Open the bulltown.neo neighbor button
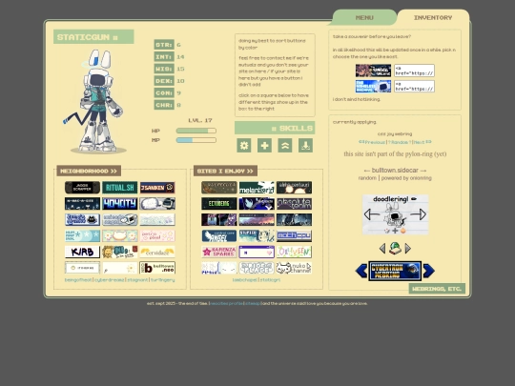Viewport: 515px width, 386px height. [x=157, y=268]
